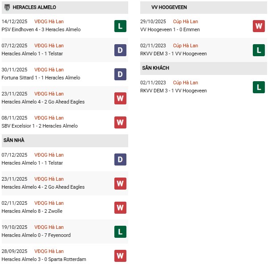Click the D badge for Fortuna Sittard match
Viewport: 268px width, 265px height.
(120, 74)
